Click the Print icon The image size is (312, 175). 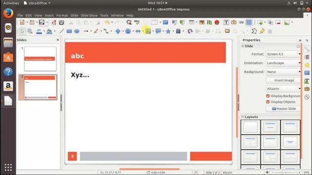(61, 22)
